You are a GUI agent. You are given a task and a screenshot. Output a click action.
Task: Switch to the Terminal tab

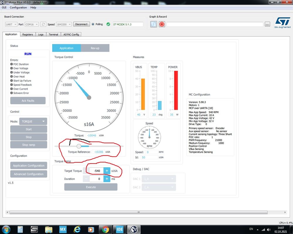pos(53,35)
